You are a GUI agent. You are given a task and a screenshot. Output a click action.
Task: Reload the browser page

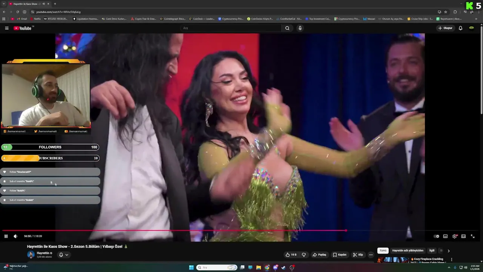[17, 12]
